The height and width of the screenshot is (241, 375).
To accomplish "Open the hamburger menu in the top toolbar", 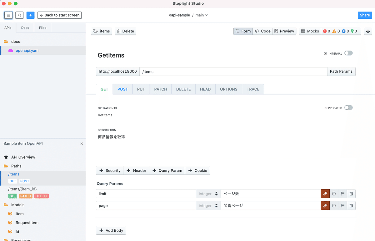I will pyautogui.click(x=8, y=15).
